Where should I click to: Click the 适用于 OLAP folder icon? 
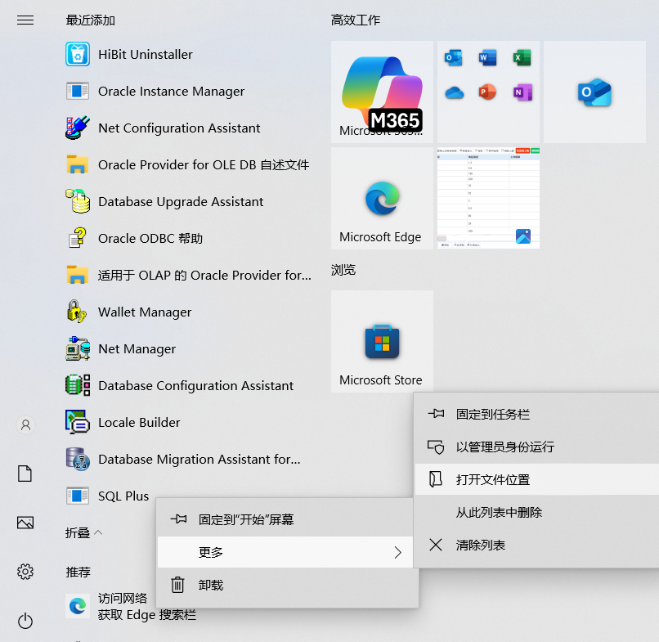tap(78, 275)
